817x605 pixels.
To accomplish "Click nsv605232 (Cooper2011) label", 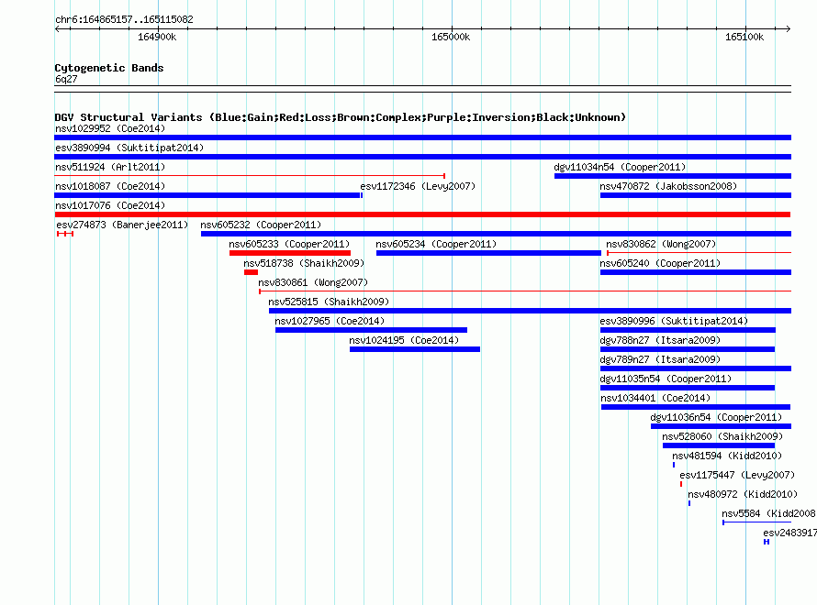I will 261,225.
